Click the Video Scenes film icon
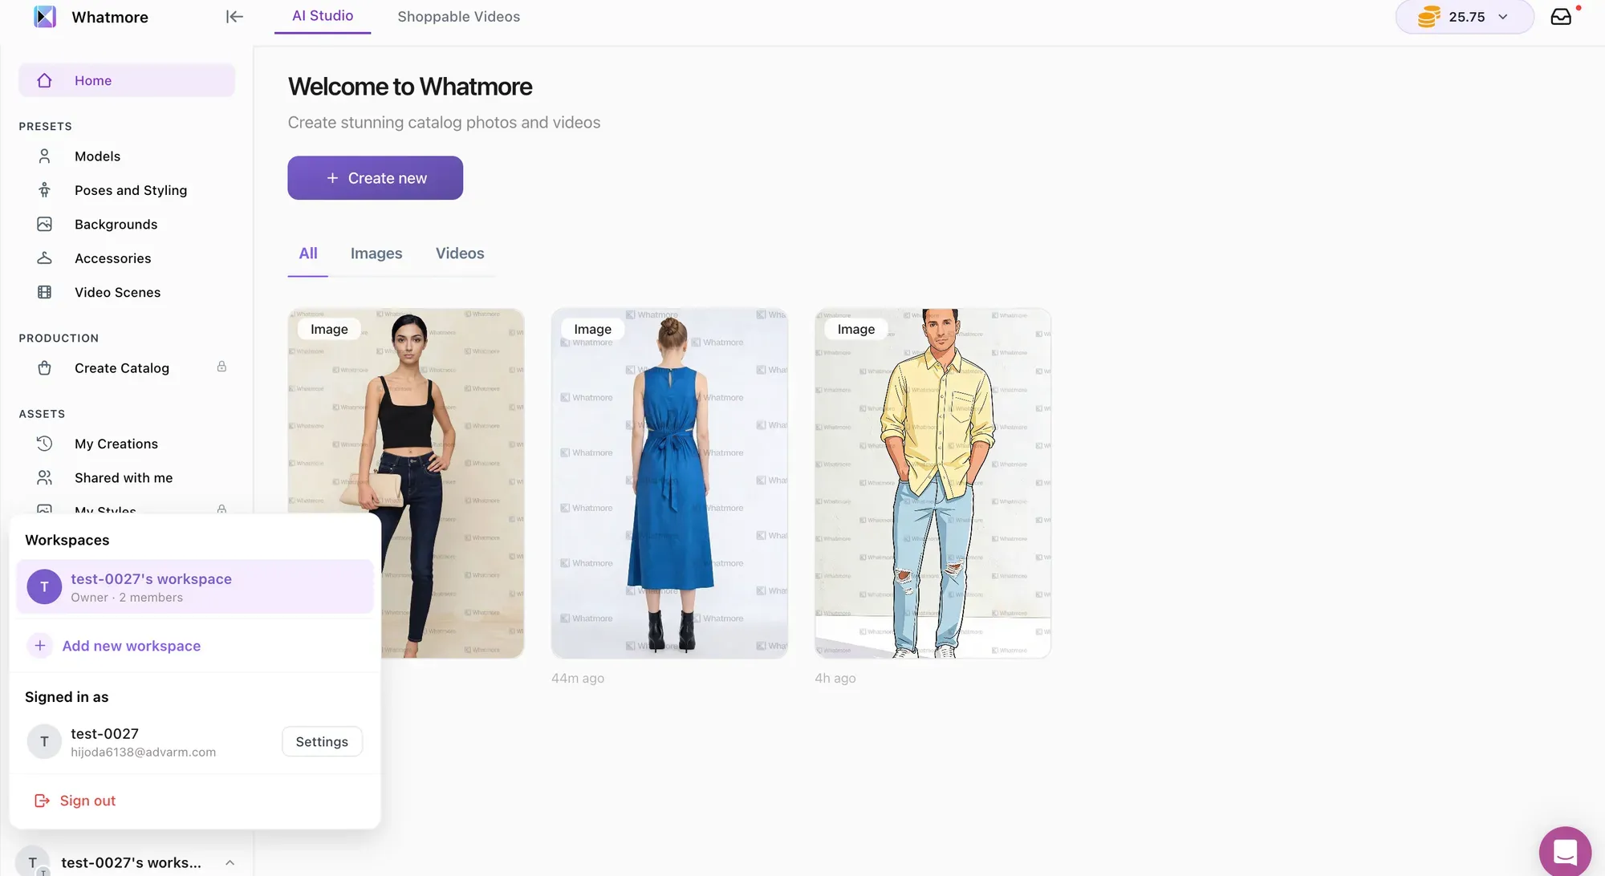This screenshot has width=1605, height=876. pyautogui.click(x=45, y=292)
